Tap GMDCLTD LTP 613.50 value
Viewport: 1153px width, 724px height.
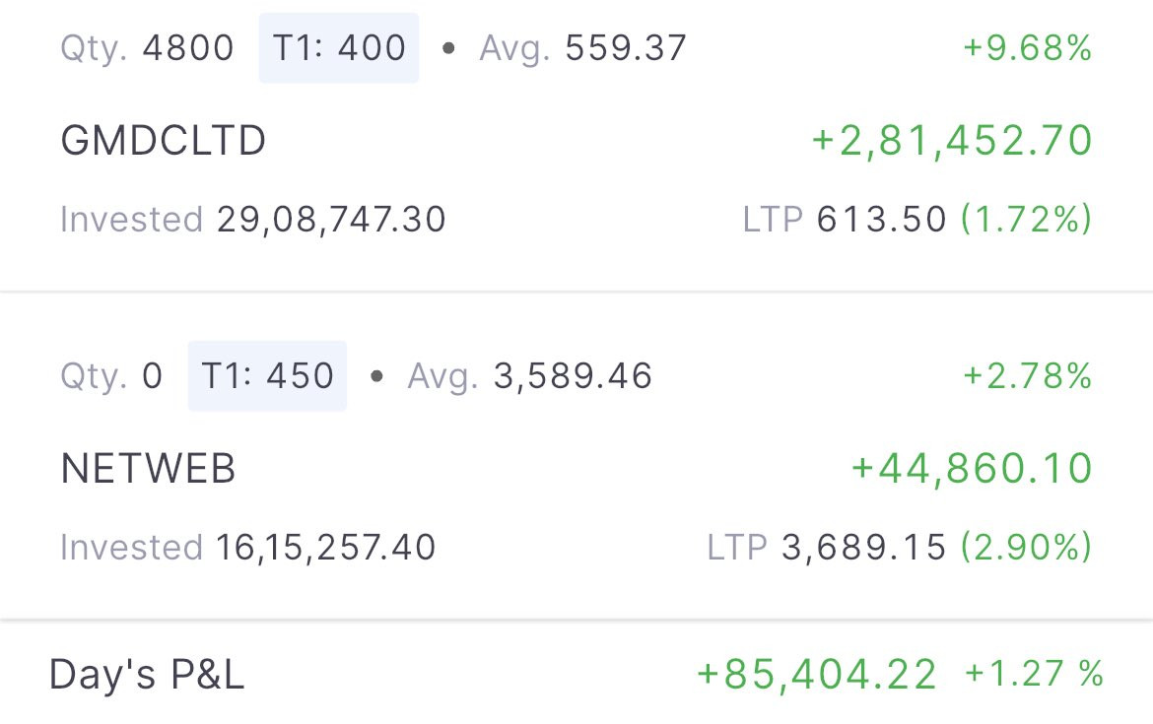point(882,219)
